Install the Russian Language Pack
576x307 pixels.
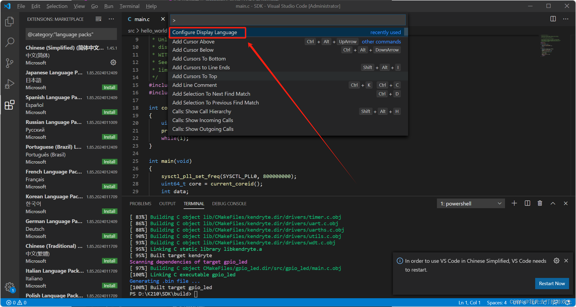click(110, 137)
